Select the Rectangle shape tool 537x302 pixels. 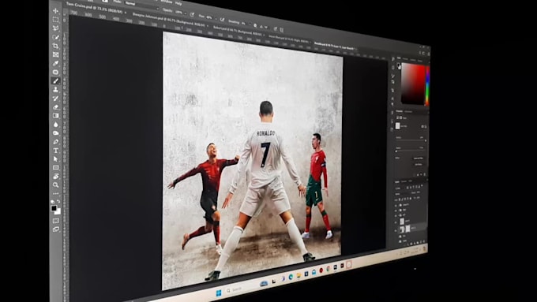point(55,168)
